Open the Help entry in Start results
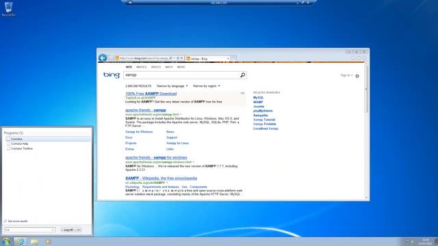This screenshot has height=246, width=438. pyautogui.click(x=19, y=143)
